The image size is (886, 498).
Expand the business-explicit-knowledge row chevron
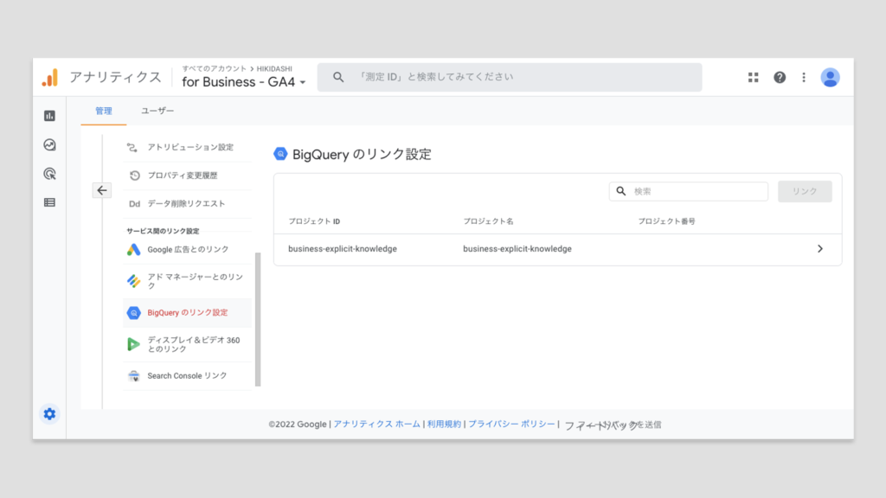pyautogui.click(x=819, y=249)
